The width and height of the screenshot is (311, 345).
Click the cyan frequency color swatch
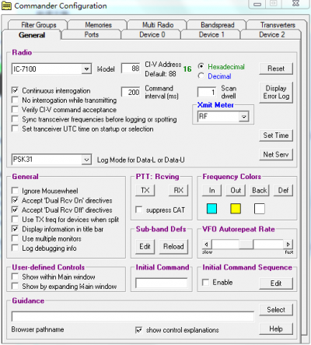tap(211, 209)
